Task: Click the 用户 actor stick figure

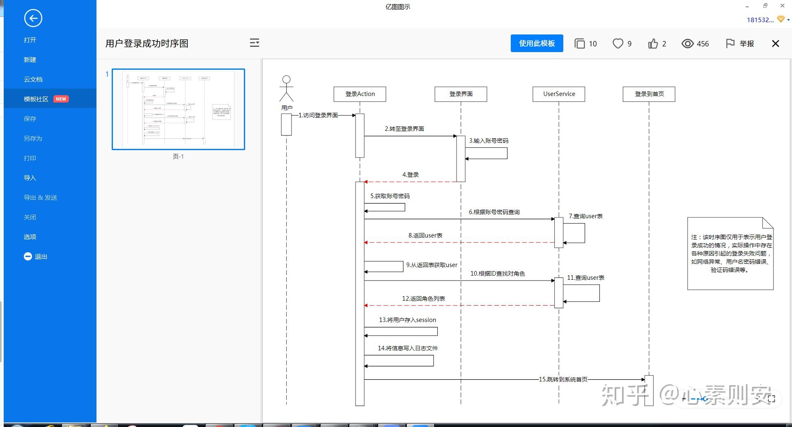Action: tap(287, 88)
